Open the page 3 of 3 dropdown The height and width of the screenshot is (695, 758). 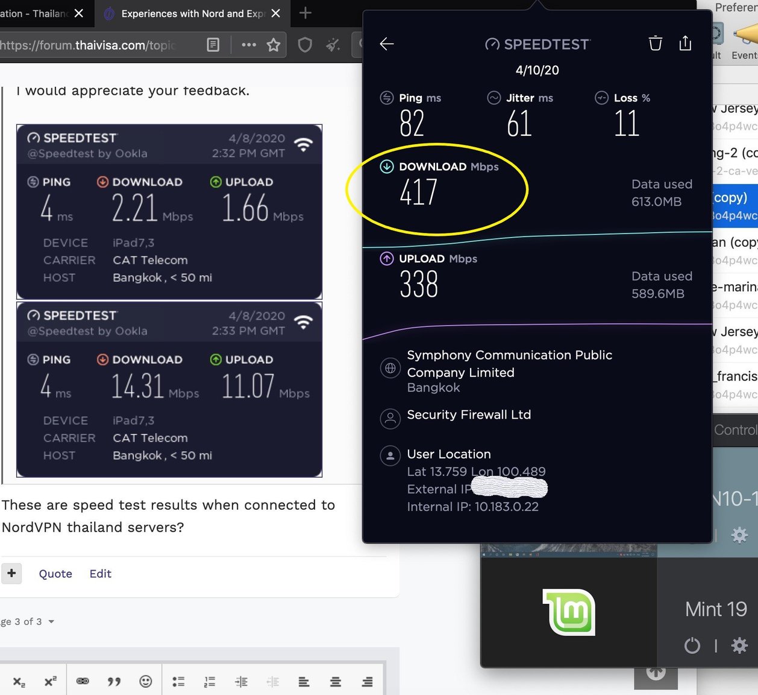(27, 621)
